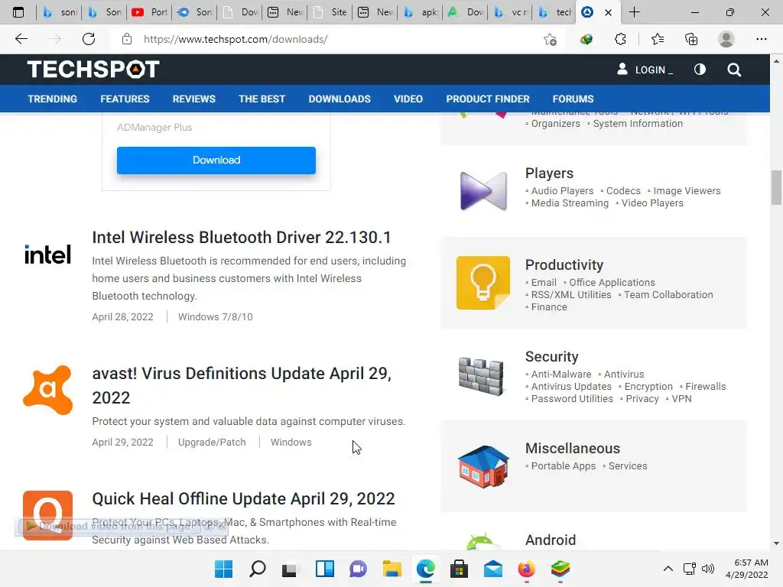783x587 pixels.
Task: Open Collections icon in toolbar
Action: tap(691, 39)
